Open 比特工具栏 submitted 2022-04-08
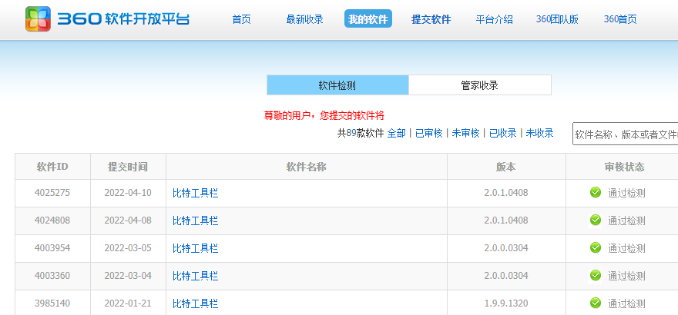Image resolution: width=678 pixels, height=315 pixels. (x=196, y=220)
